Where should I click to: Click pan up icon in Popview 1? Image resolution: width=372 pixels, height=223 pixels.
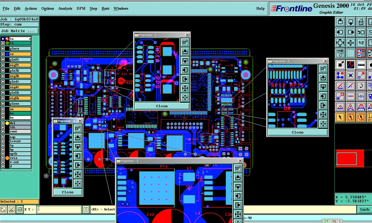185,51
